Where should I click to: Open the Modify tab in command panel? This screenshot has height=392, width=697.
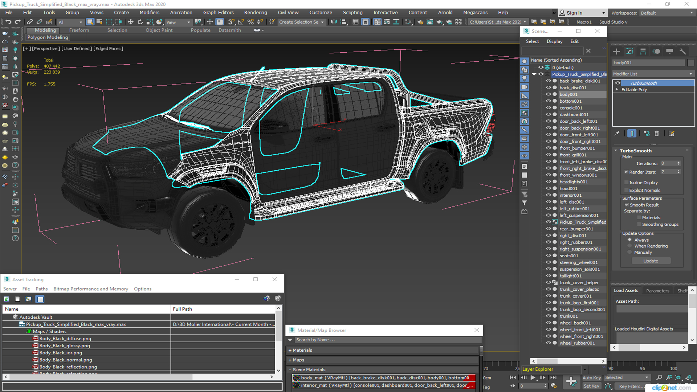coord(630,52)
